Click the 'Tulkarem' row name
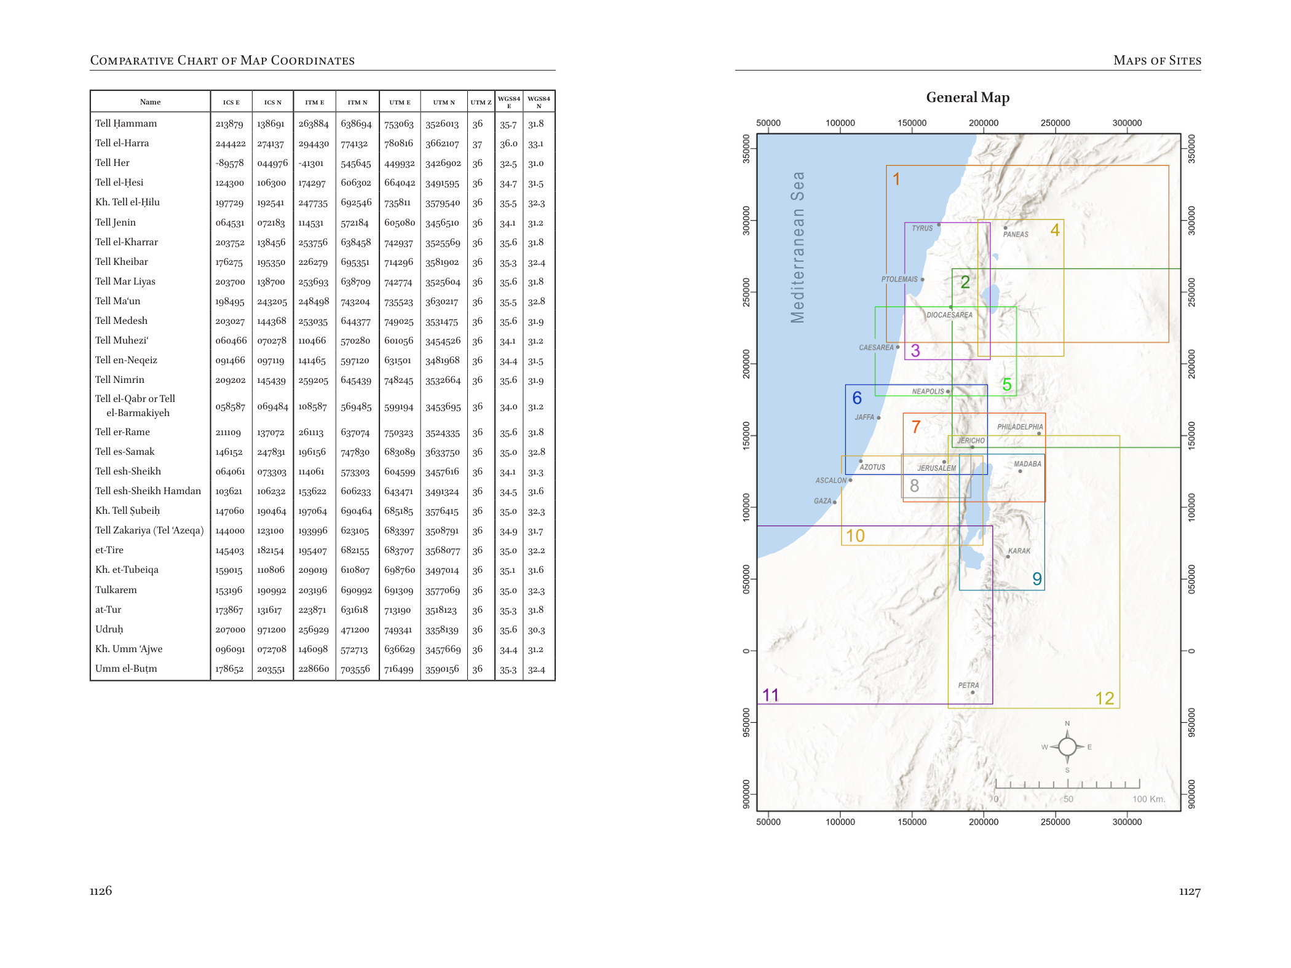 coord(116,590)
